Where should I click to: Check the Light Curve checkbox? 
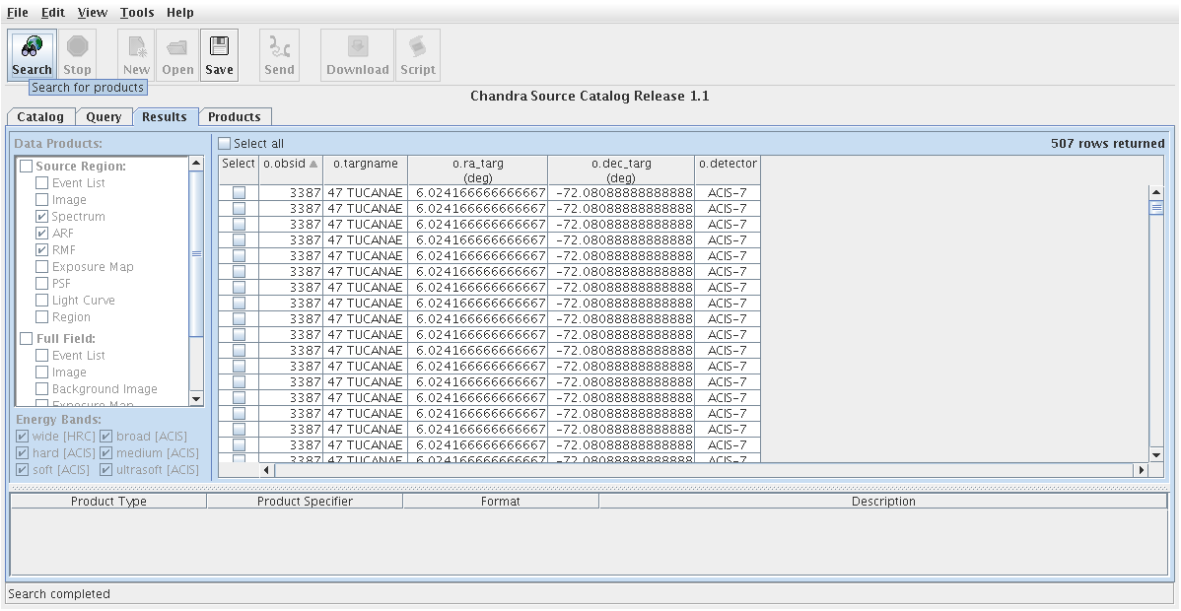click(x=41, y=301)
